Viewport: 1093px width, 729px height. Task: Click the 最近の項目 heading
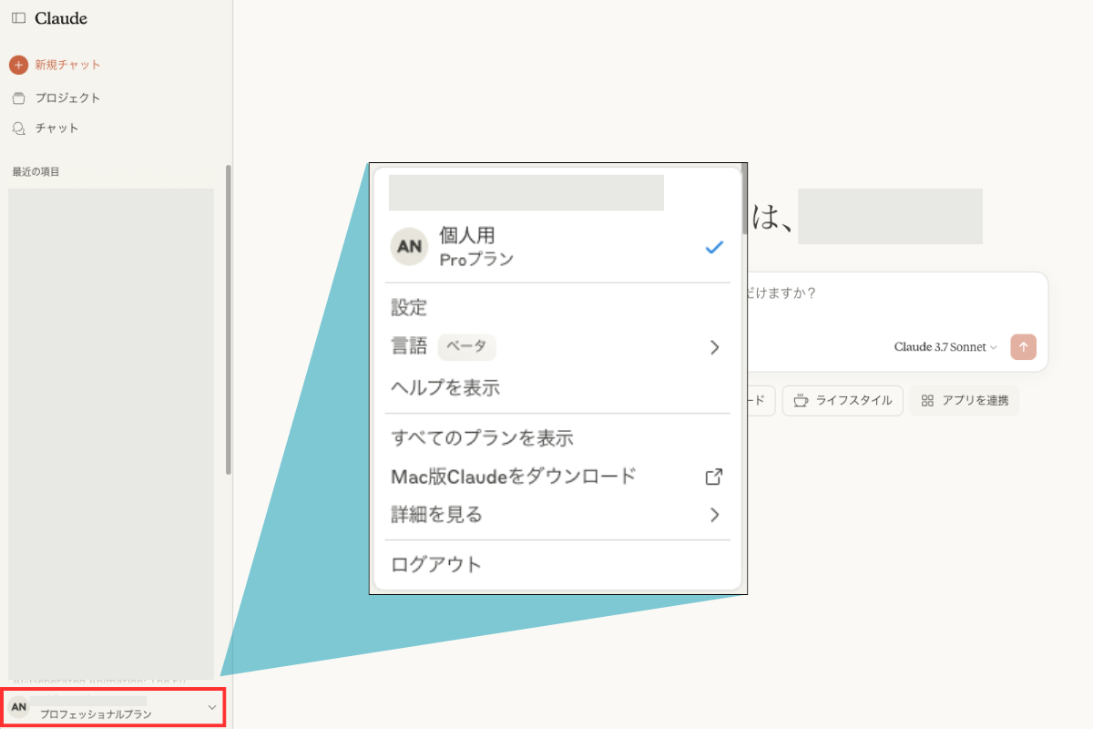click(x=36, y=171)
